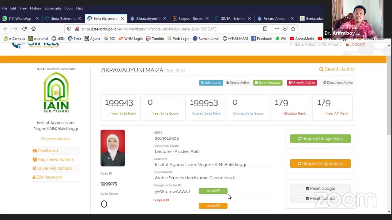Open the Tools menu
The height and width of the screenshot is (220, 392).
[x=69, y=8]
